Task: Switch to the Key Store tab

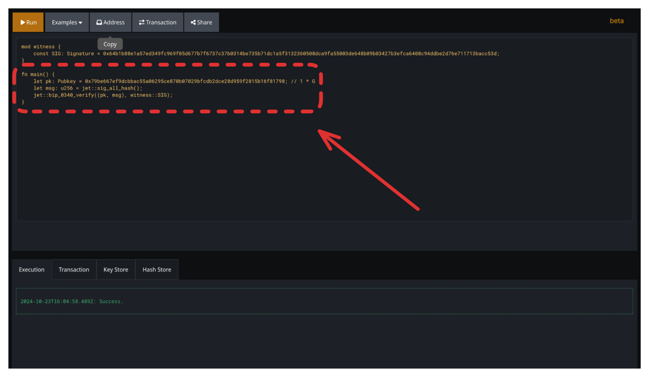Action: click(116, 270)
